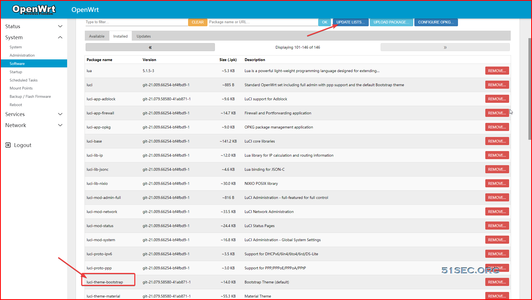Click UPLOAD PACKAGE button
Image resolution: width=532 pixels, height=300 pixels.
391,22
